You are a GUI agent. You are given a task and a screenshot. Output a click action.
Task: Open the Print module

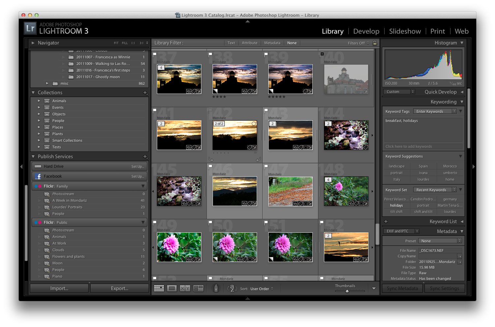[x=437, y=31]
